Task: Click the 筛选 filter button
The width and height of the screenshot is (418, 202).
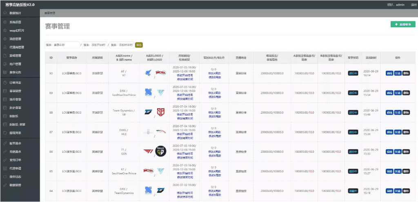Action: 139,45
